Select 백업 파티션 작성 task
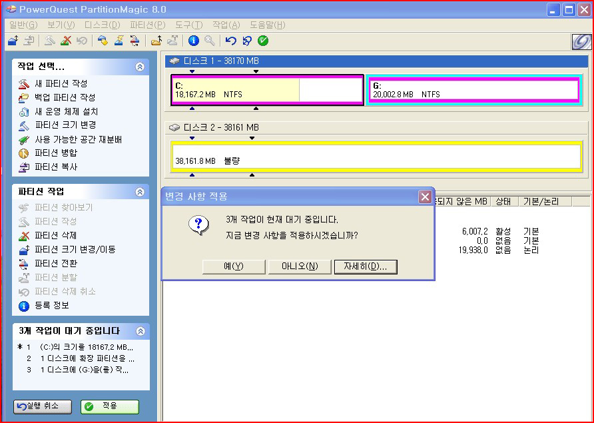This screenshot has height=423, width=594. click(x=65, y=97)
